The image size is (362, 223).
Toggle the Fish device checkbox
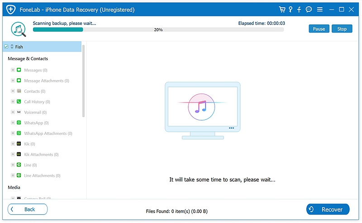[x=6, y=47]
